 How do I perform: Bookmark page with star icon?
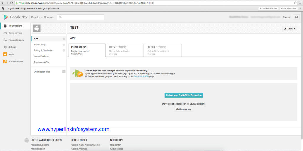(295, 3)
